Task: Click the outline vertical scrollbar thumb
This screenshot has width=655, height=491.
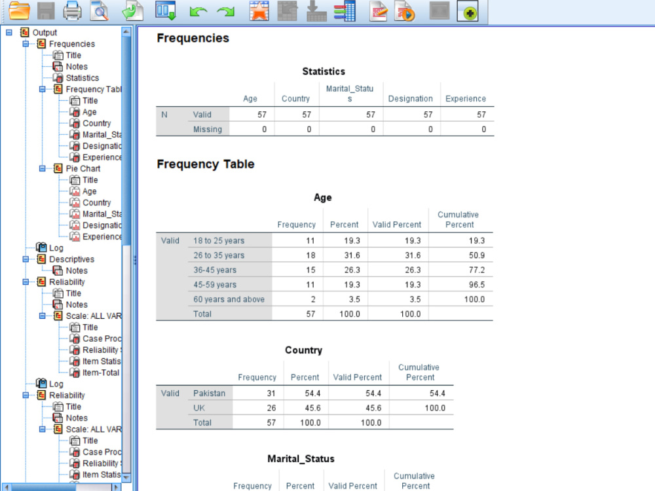Action: pyautogui.click(x=126, y=140)
